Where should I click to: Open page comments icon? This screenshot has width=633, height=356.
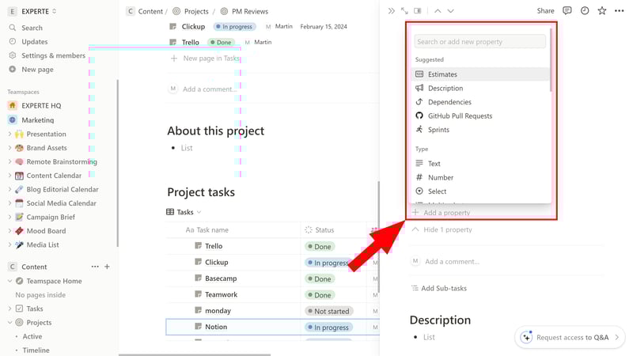tap(567, 11)
